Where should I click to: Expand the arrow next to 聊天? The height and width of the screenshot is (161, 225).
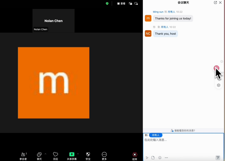point(46,154)
